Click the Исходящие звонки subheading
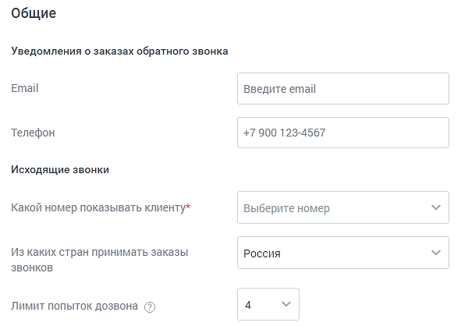 (x=60, y=169)
